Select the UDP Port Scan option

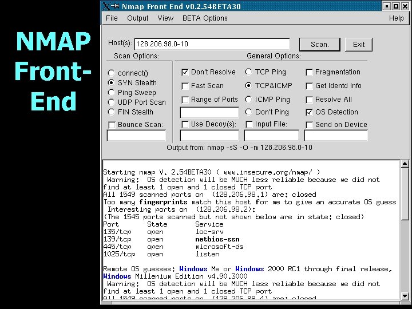111,102
